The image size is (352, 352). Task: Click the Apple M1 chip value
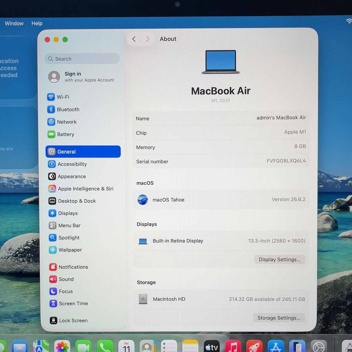point(295,132)
